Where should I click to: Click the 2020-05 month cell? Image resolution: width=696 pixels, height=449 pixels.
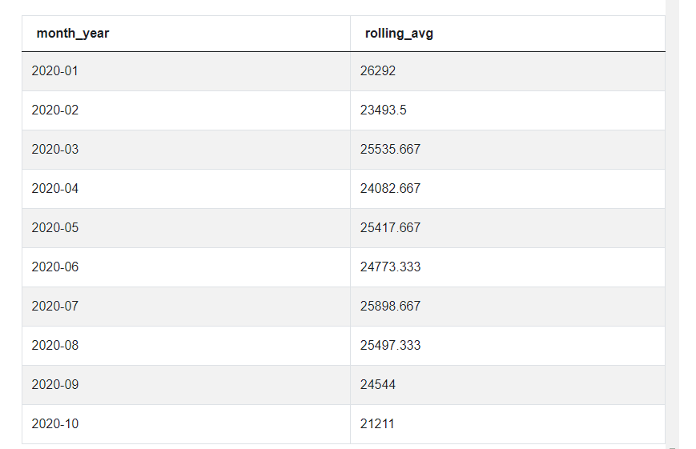(55, 227)
